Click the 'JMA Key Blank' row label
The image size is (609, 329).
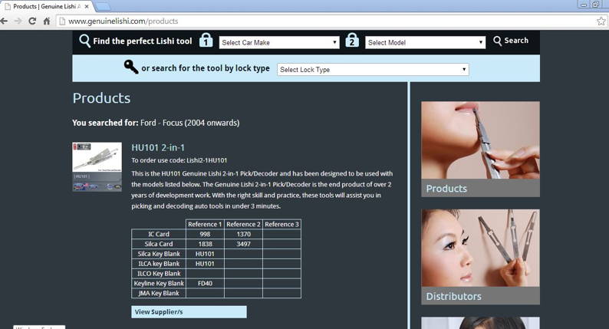point(159,293)
